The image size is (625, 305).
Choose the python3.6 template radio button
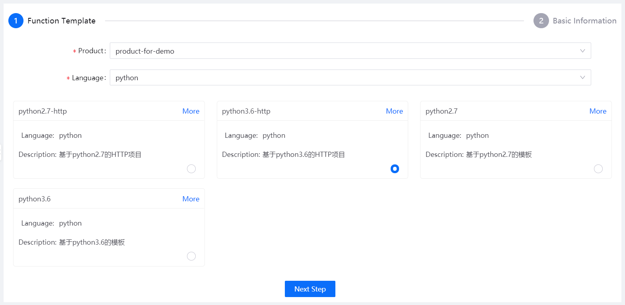191,256
